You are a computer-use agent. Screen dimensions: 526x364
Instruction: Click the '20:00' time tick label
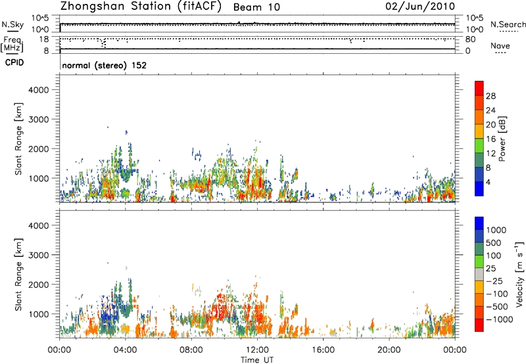(389, 350)
